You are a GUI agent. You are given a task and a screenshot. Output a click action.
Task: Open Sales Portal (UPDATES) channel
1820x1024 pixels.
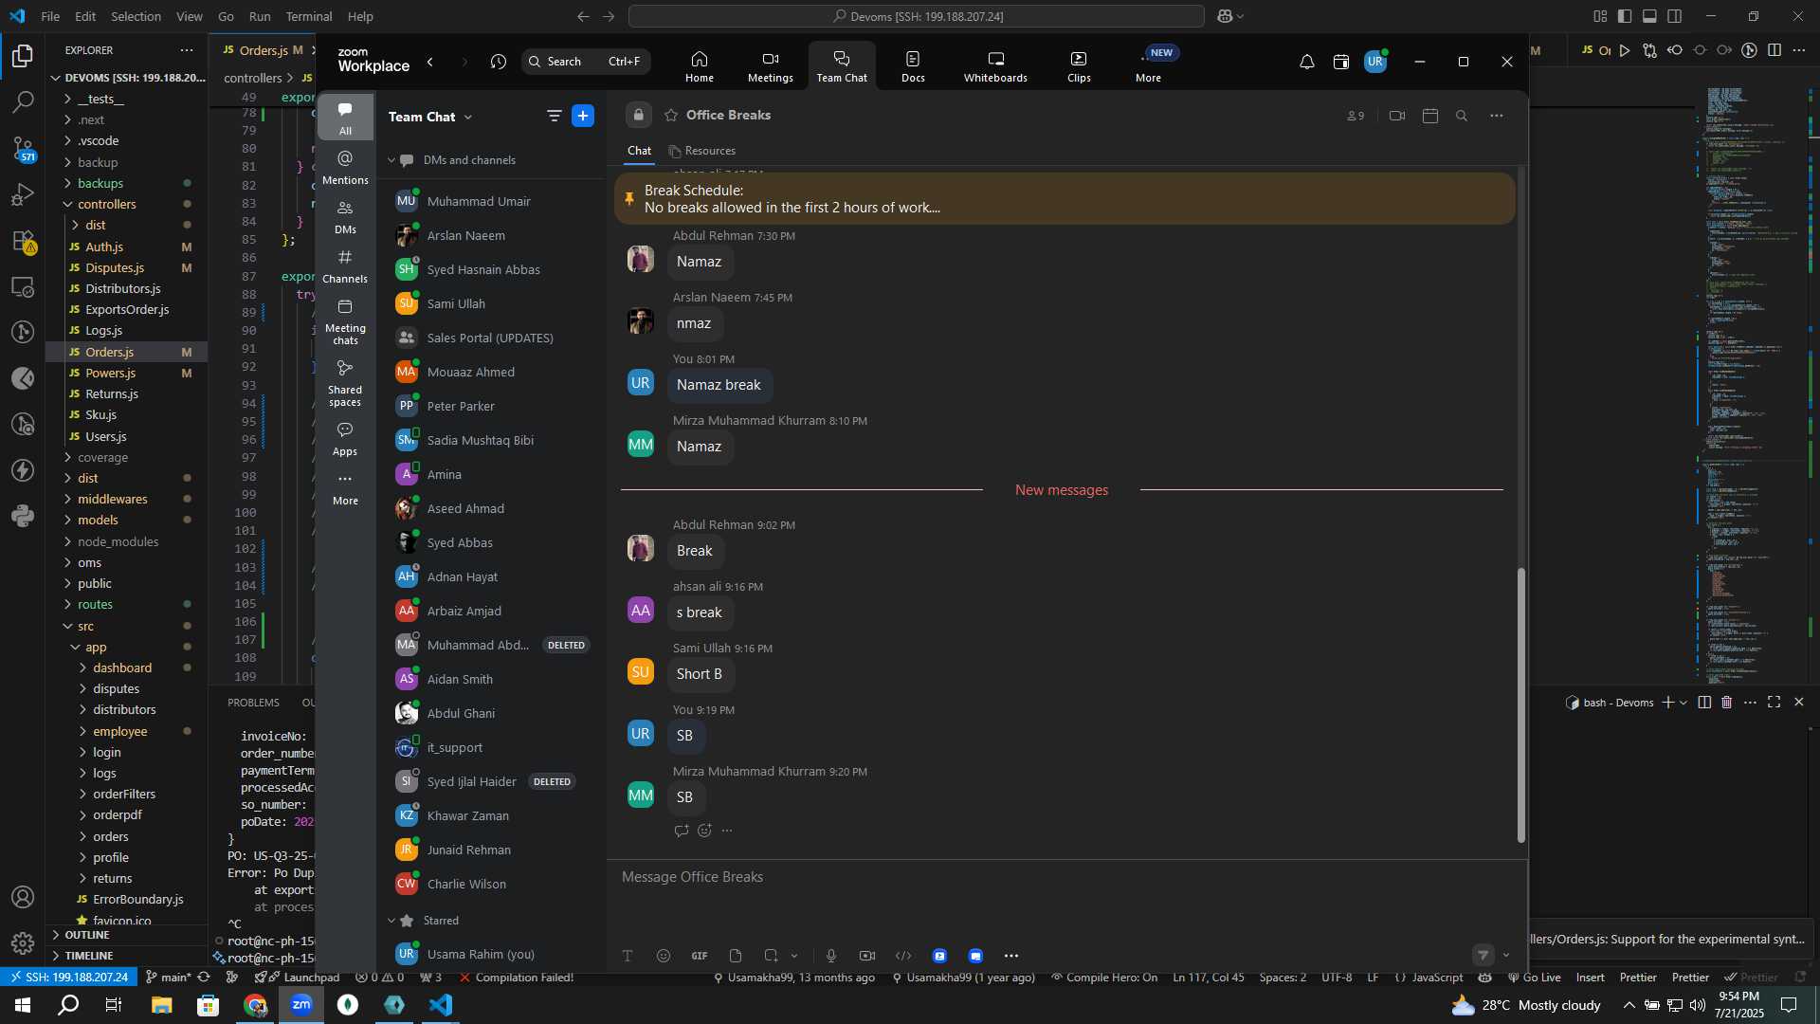coord(491,338)
